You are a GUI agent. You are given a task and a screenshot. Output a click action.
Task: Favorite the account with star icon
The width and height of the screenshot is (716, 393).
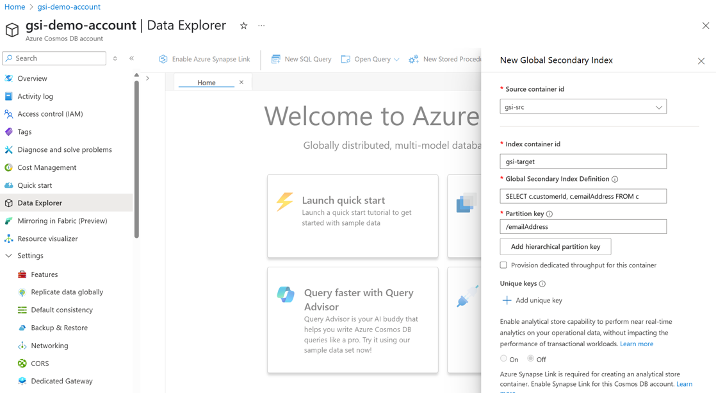[244, 26]
